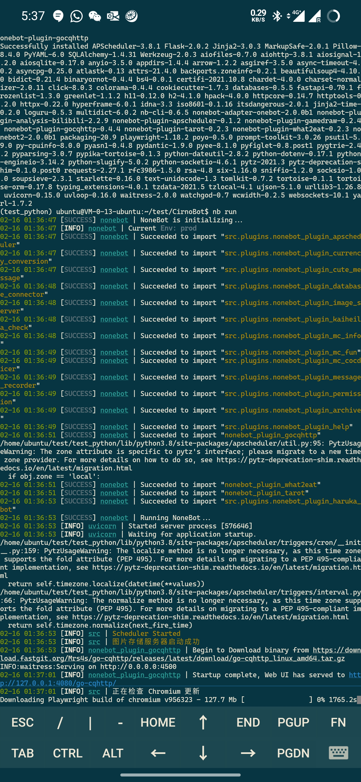
Task: Tap the ESC key
Action: pos(23,722)
